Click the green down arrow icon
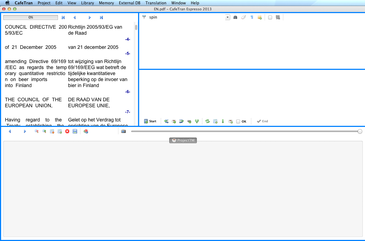The image size is (365, 241). pyautogui.click(x=223, y=121)
